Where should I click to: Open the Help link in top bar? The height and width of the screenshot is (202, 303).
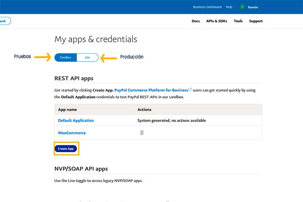click(x=229, y=7)
